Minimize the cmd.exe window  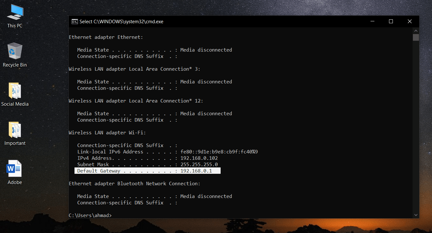click(372, 21)
